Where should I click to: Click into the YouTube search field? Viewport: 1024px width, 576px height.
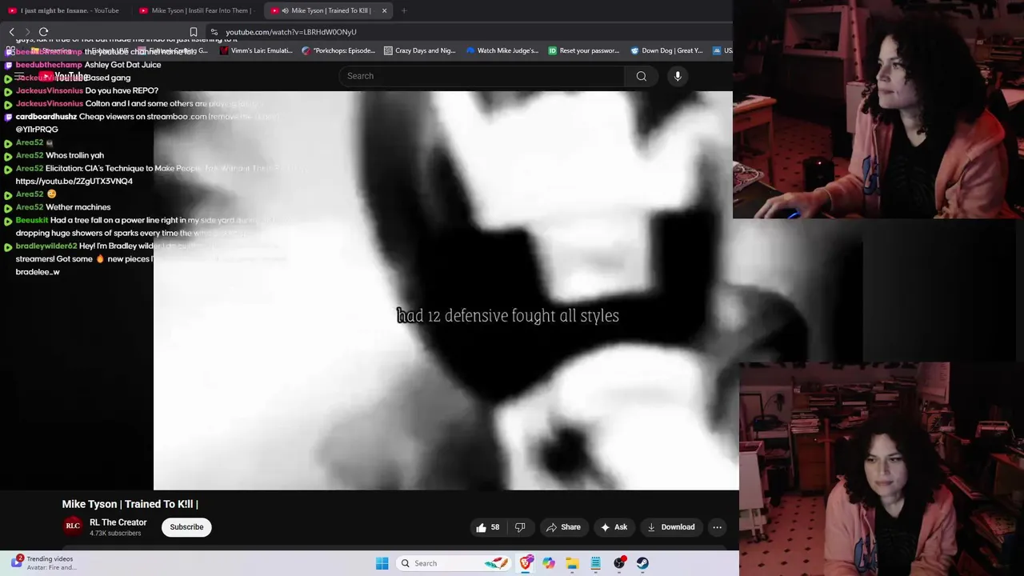(482, 76)
